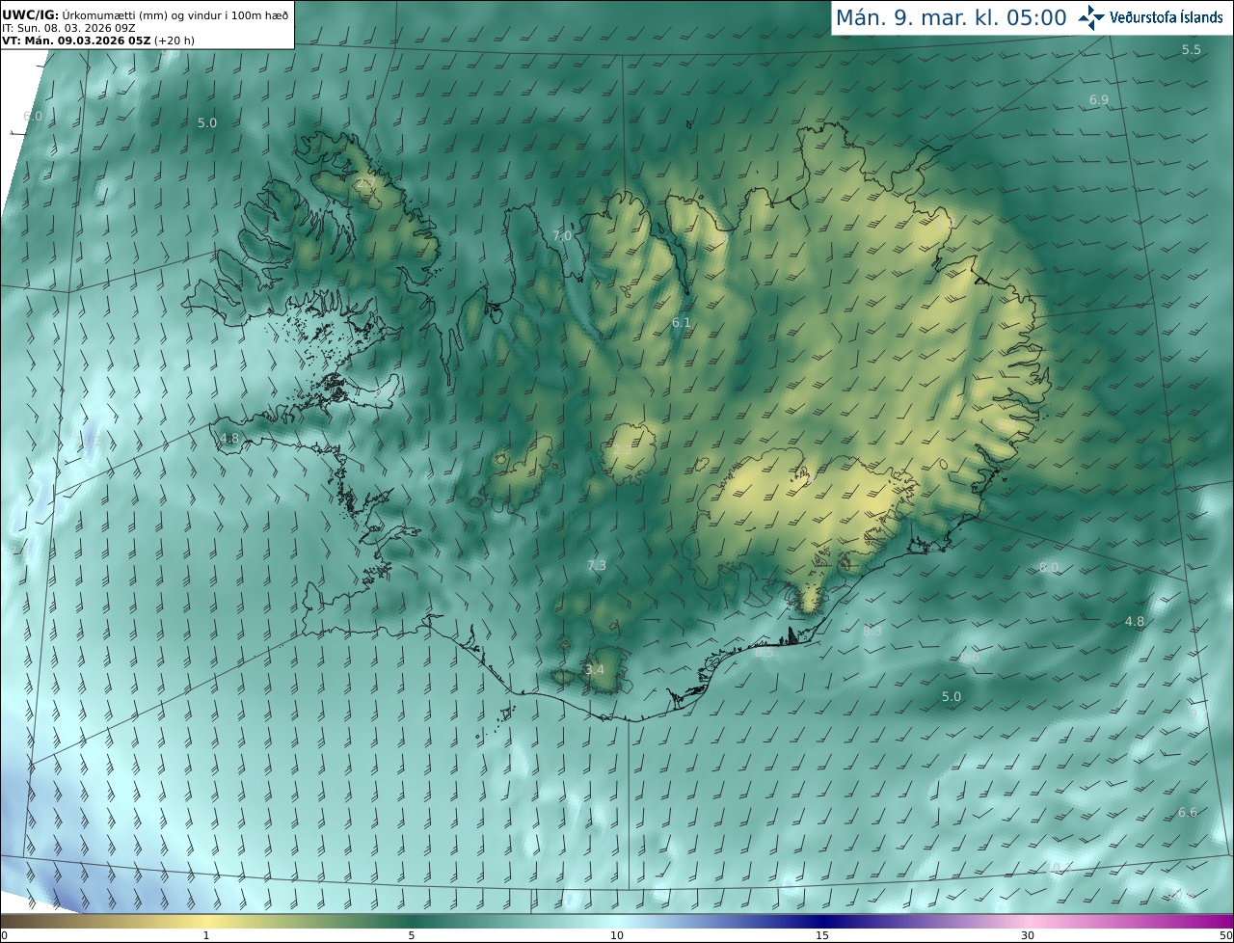The width and height of the screenshot is (1234, 943).
Task: Pick the dark blue colorbar segment near 15
Action: (822, 921)
